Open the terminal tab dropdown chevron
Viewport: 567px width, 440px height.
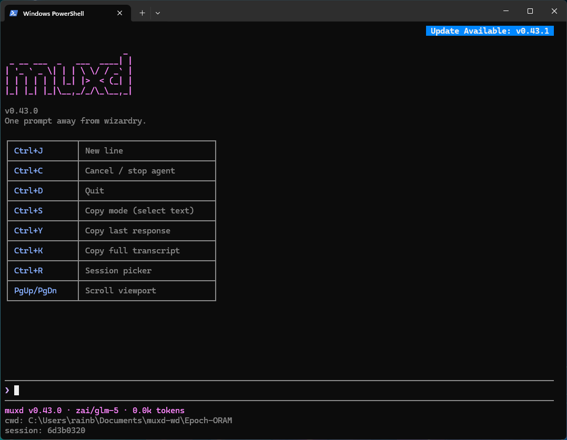point(157,13)
